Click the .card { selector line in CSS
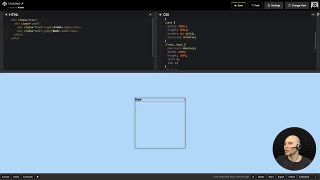Screen dimensions: 320x180 coord(170,22)
